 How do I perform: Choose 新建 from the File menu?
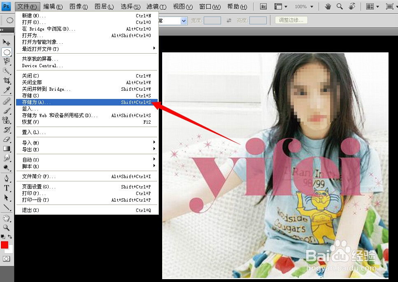87,16
